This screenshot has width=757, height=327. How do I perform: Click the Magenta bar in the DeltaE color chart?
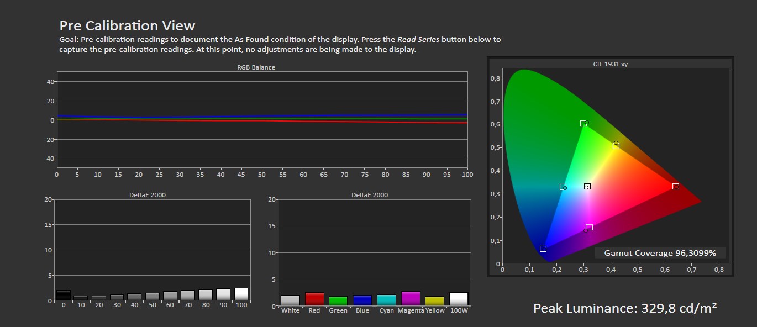pyautogui.click(x=411, y=298)
